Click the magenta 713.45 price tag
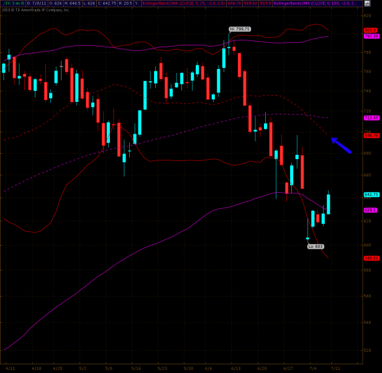This screenshot has height=373, width=382. pos(371,117)
